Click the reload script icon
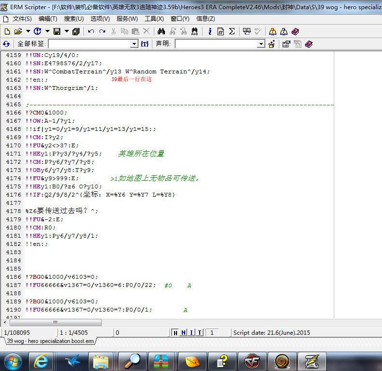The width and height of the screenshot is (382, 371). click(37, 31)
